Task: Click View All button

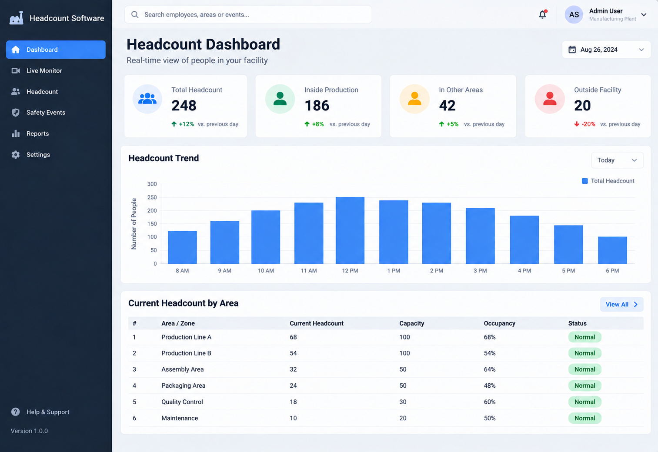Action: click(x=621, y=305)
